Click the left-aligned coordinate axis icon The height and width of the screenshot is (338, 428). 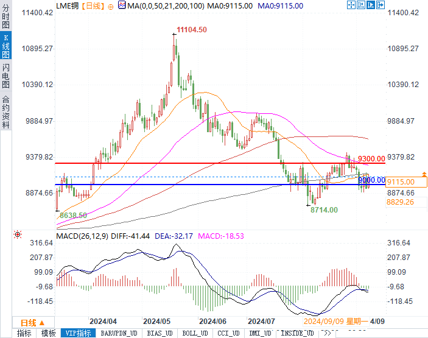click(x=361, y=5)
